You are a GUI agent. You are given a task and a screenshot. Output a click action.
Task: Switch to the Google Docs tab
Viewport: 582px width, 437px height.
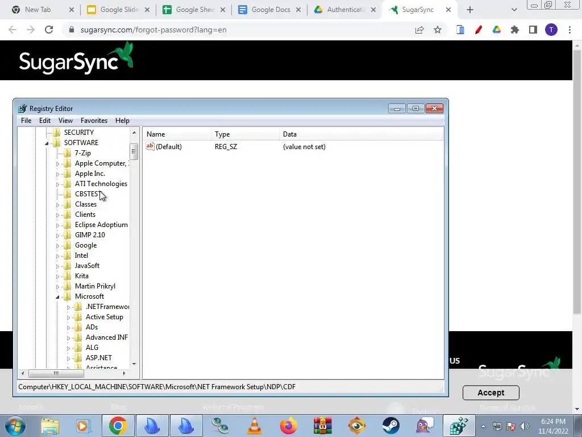click(270, 10)
